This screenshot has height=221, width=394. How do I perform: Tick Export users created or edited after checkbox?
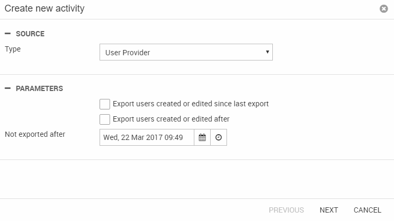pyautogui.click(x=105, y=119)
